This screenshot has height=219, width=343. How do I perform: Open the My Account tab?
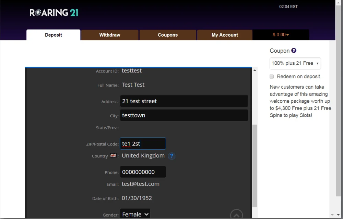[225, 35]
